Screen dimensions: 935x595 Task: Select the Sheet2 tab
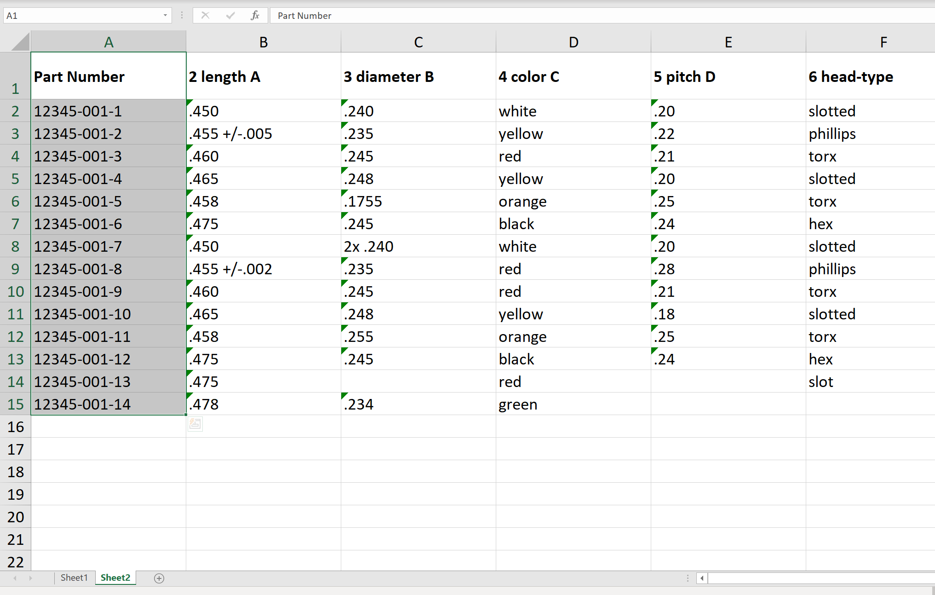[x=115, y=578]
